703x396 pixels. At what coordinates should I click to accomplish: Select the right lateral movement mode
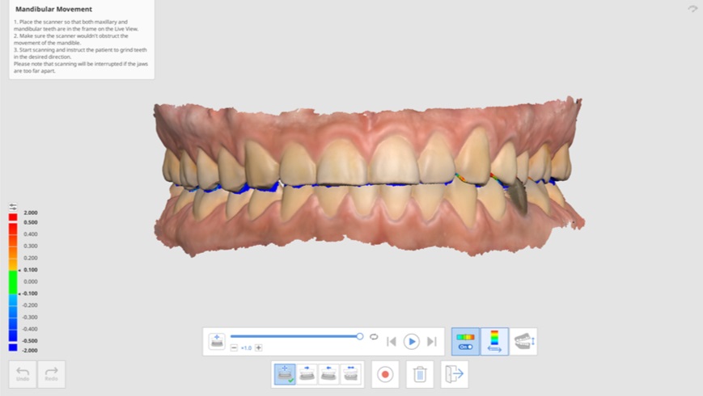point(307,374)
